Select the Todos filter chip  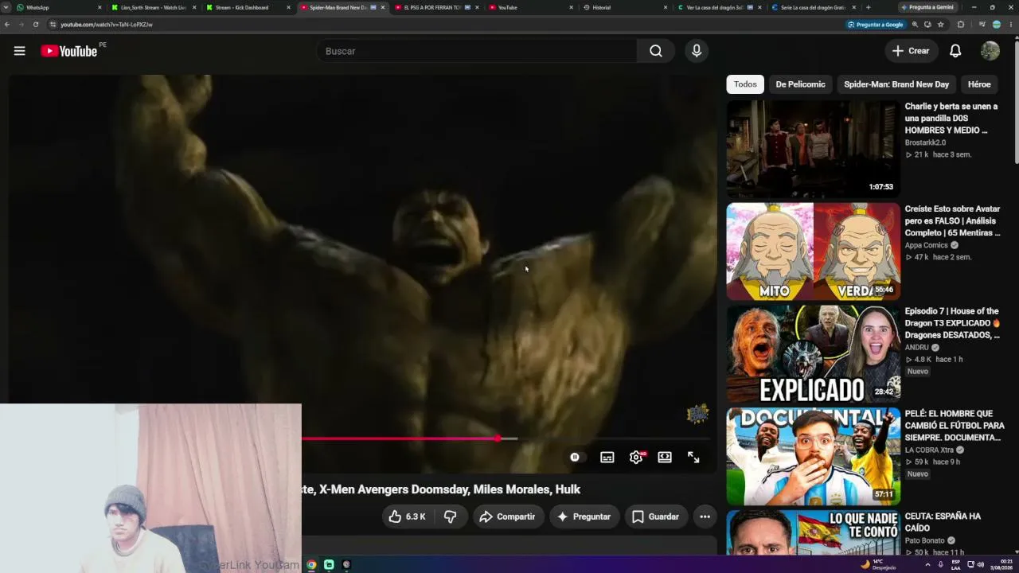pyautogui.click(x=745, y=84)
